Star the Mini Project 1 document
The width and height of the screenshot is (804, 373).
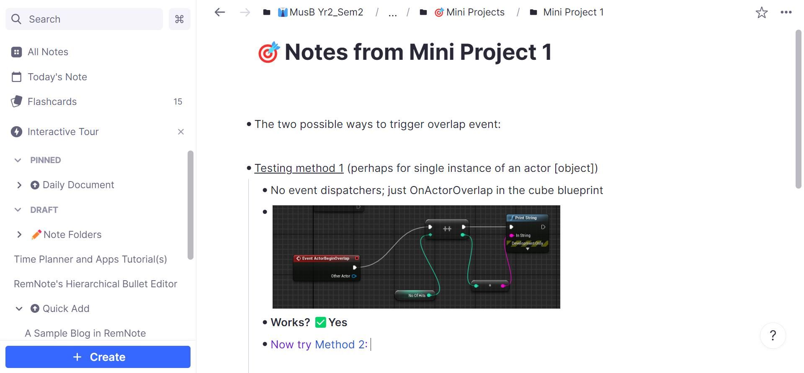pos(762,12)
